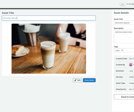The image size is (134, 112).
Task: Click the Description text area
Action: point(124,36)
